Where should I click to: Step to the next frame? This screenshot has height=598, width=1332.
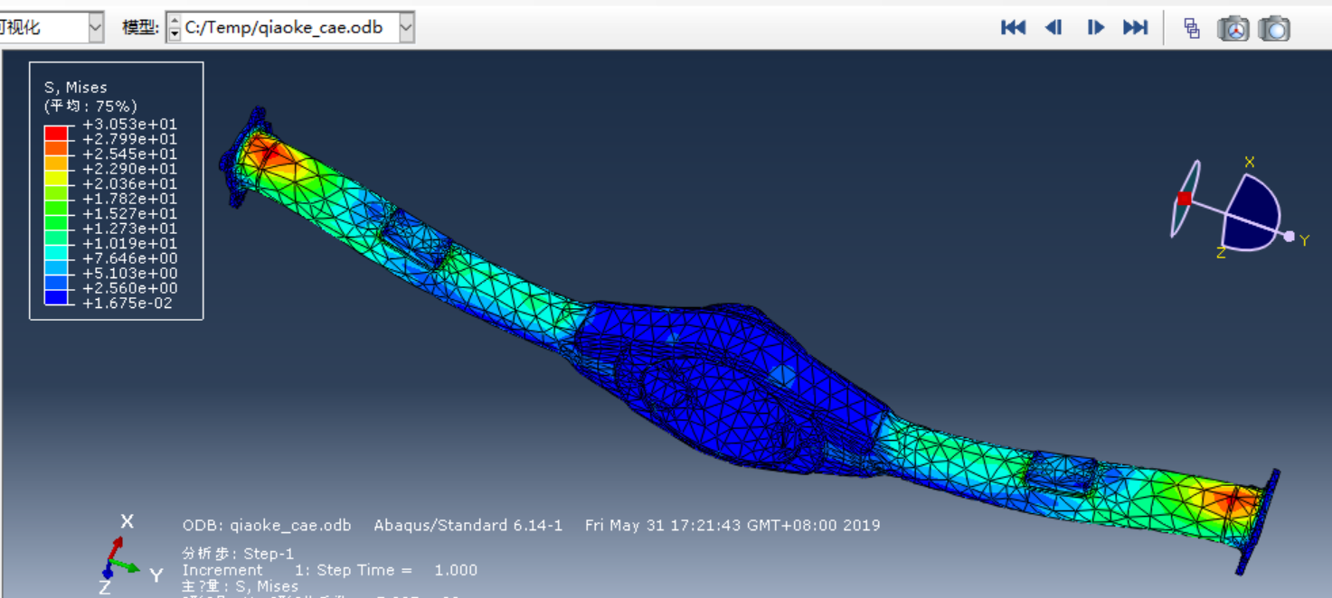tap(1095, 28)
